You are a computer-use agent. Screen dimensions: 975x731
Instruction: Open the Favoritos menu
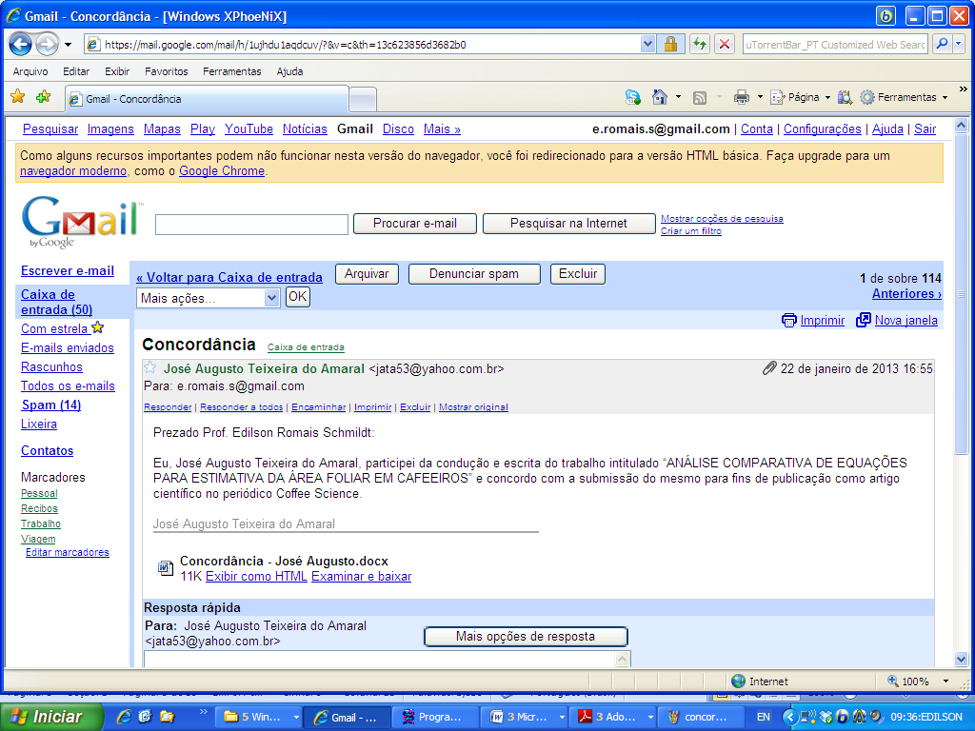pos(166,71)
